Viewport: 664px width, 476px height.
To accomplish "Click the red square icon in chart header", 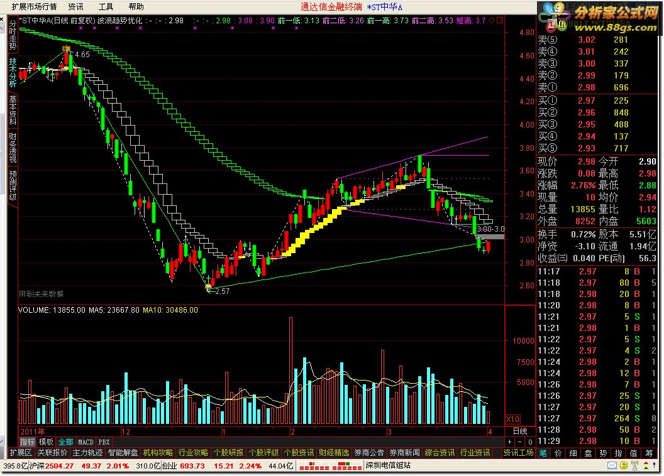I will point(500,20).
